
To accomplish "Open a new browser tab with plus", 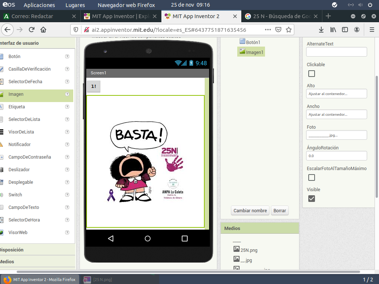I will (328, 16).
